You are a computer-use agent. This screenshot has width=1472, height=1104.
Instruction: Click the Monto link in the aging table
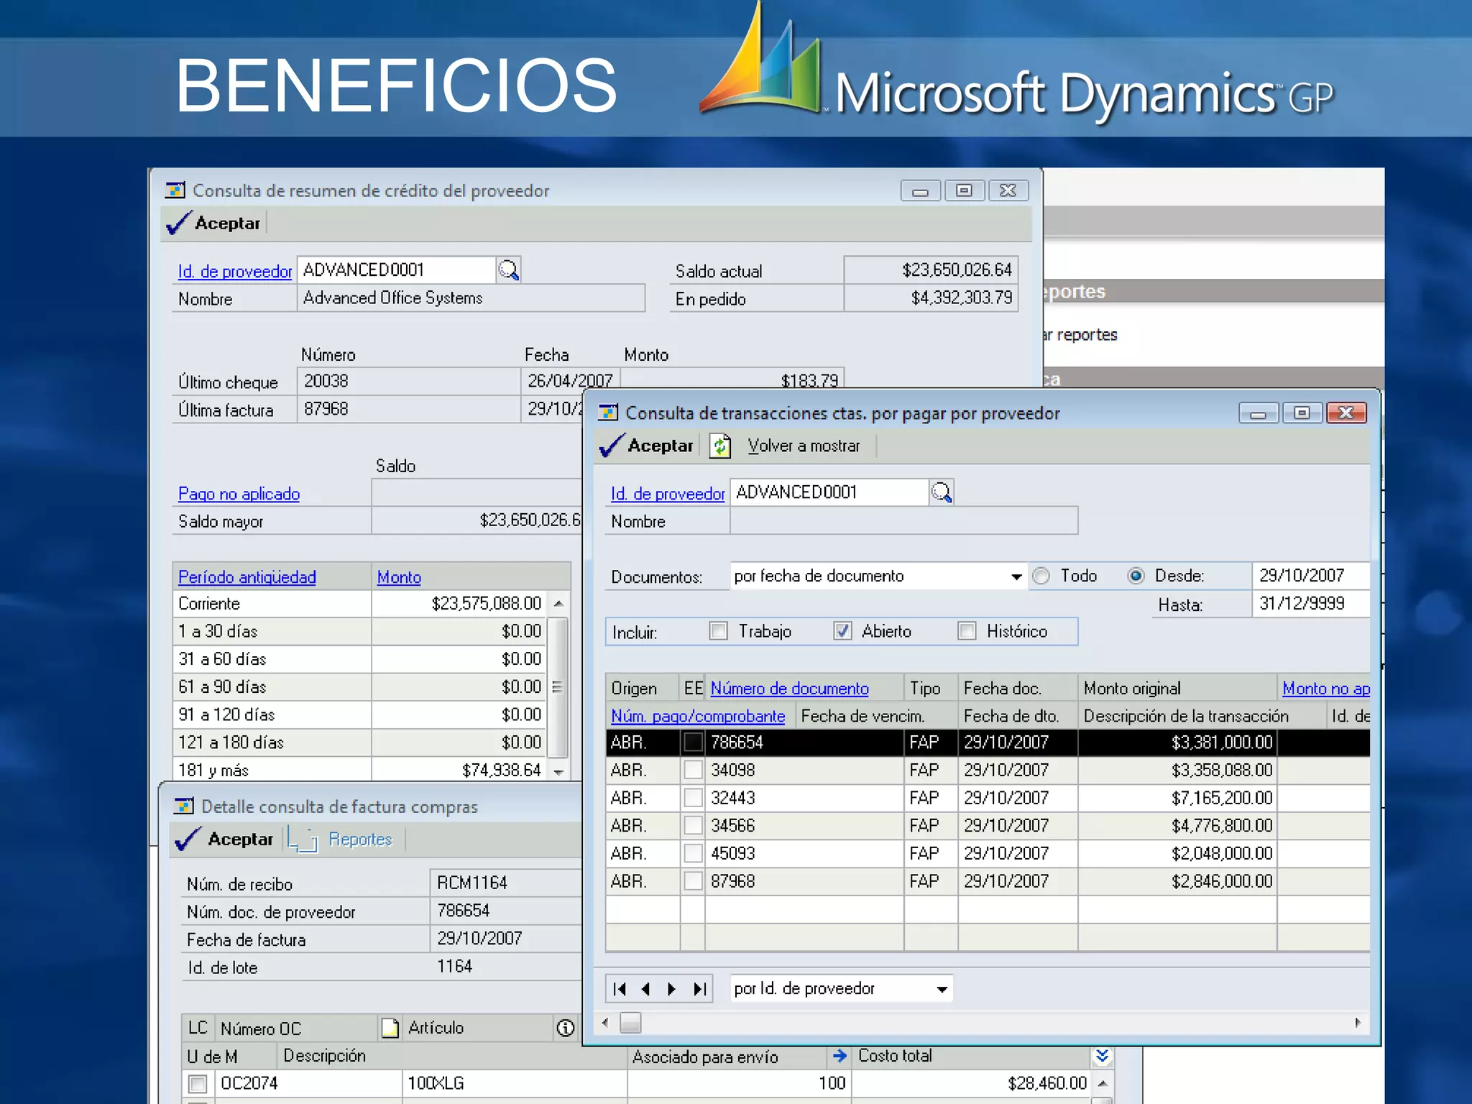click(399, 577)
